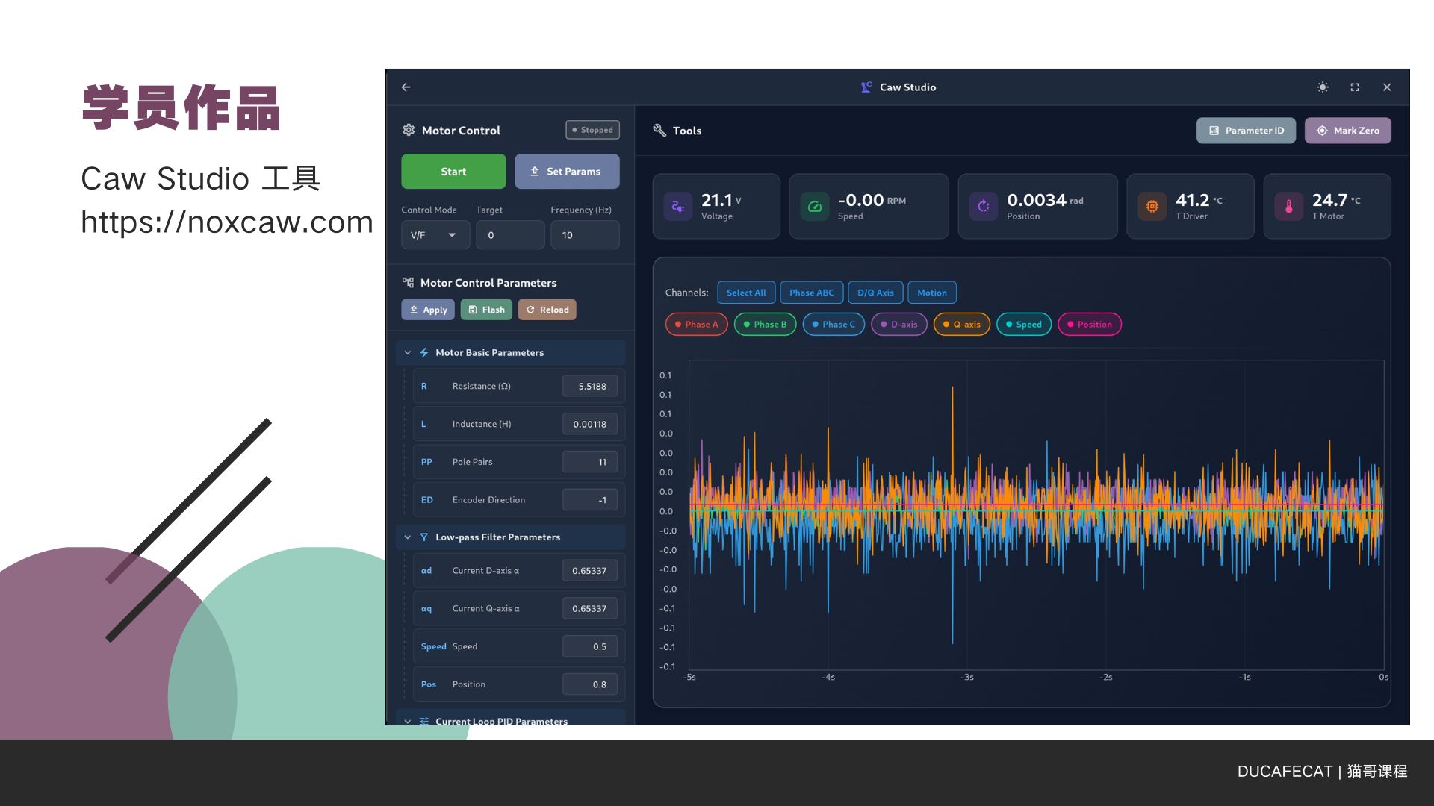
Task: Flash parameters to the device
Action: [486, 310]
